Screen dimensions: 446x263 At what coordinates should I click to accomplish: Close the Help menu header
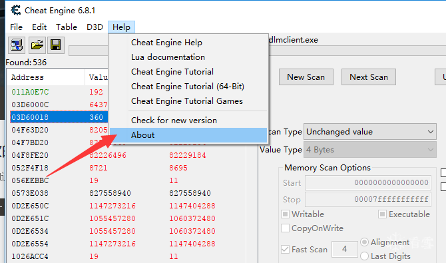(121, 27)
